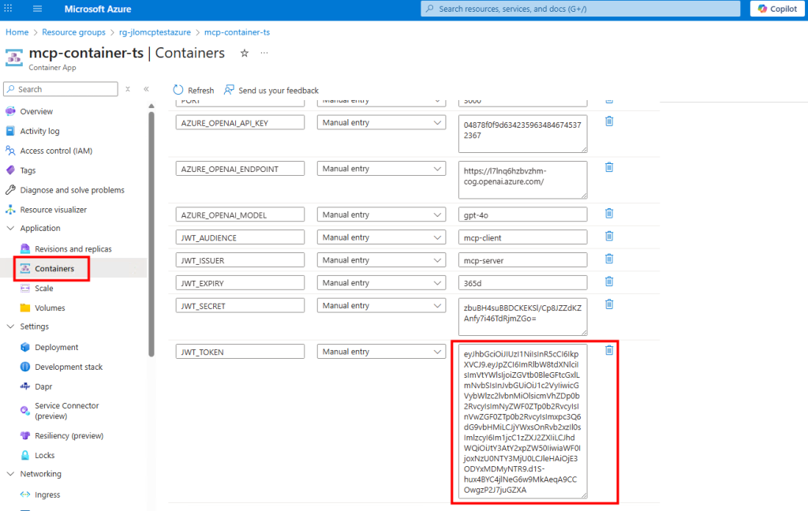The width and height of the screenshot is (808, 511).
Task: Click the mcp-server value field
Action: click(x=522, y=259)
